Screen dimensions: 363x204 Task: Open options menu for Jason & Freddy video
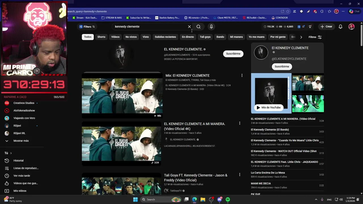click(240, 175)
